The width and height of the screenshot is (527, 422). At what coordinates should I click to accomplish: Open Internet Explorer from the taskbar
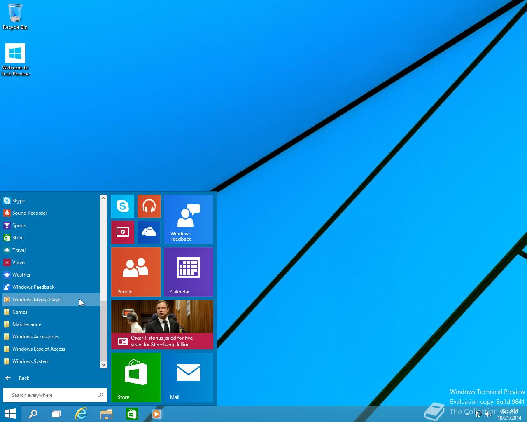point(81,414)
